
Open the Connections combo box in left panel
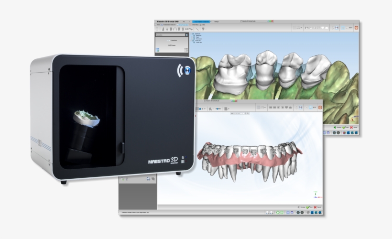[170, 35]
